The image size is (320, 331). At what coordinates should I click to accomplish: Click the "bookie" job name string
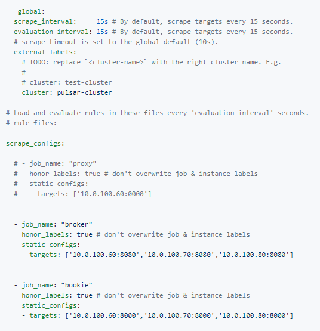click(x=76, y=285)
